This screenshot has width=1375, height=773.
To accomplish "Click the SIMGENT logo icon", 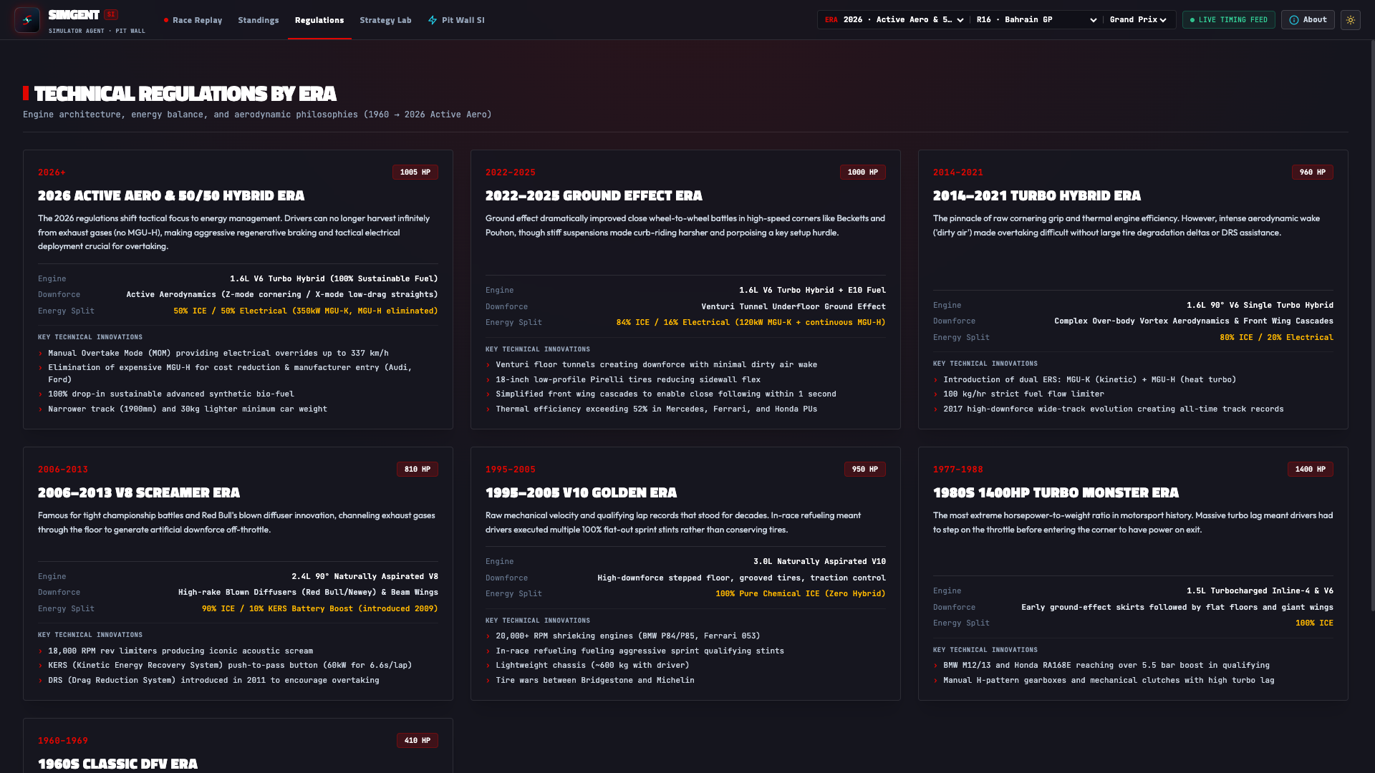I will [27, 20].
